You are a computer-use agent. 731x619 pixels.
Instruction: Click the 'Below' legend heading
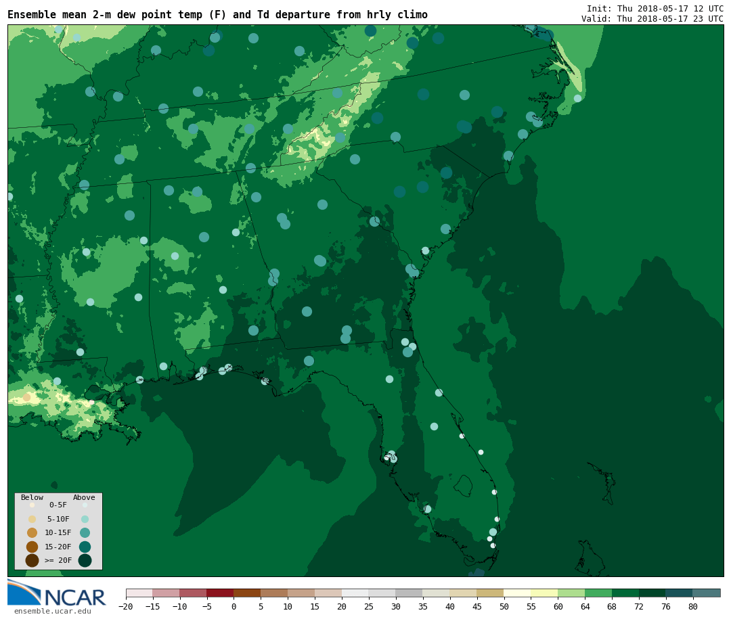click(x=32, y=497)
